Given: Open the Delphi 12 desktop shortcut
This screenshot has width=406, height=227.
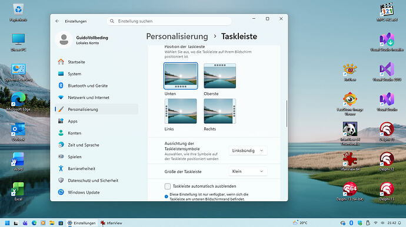Looking at the screenshot, I should (387, 162).
